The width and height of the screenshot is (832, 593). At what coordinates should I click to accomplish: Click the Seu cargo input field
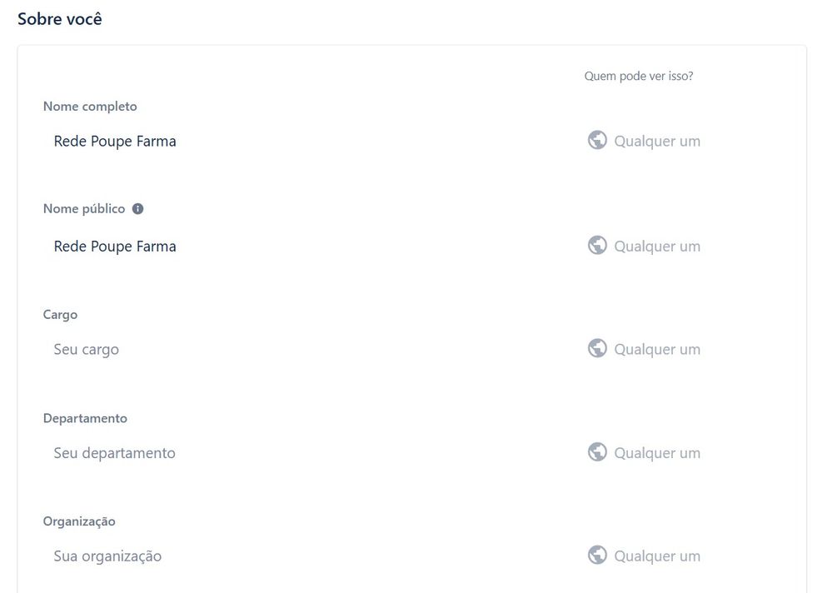(308, 349)
